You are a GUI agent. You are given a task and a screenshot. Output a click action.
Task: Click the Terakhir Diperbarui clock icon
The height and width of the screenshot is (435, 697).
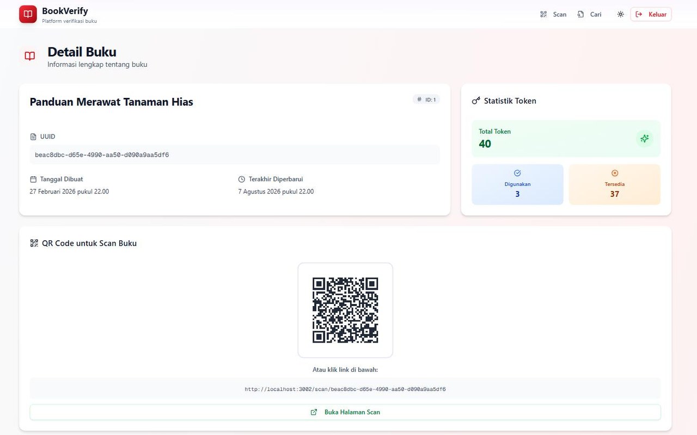click(242, 179)
